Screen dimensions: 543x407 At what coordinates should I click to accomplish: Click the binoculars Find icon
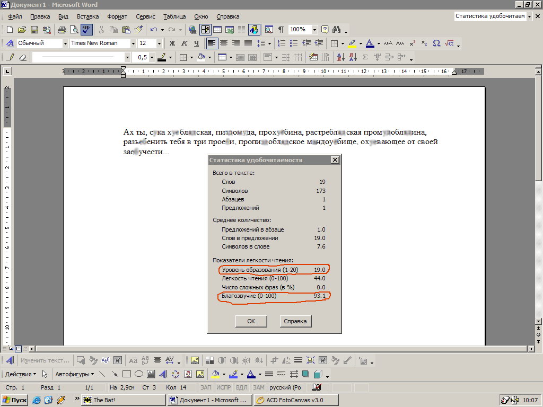coord(337,30)
